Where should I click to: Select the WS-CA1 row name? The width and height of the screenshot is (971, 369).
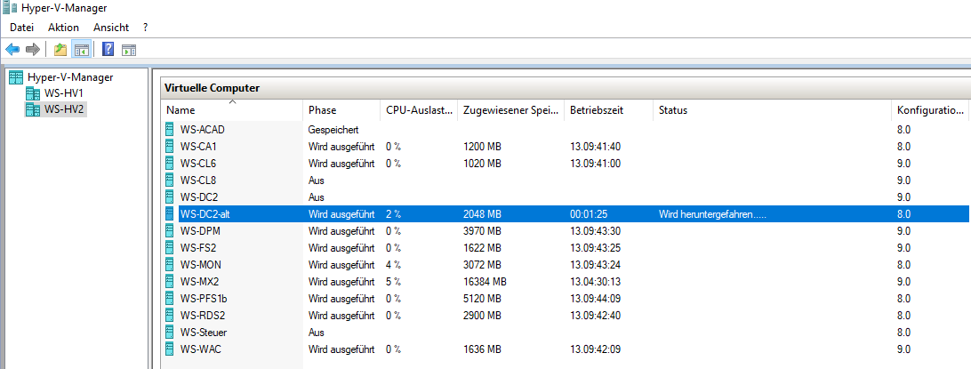[x=198, y=147]
